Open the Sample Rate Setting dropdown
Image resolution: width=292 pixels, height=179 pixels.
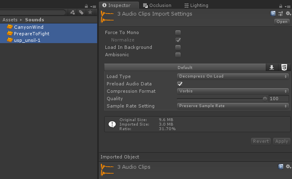(233, 106)
